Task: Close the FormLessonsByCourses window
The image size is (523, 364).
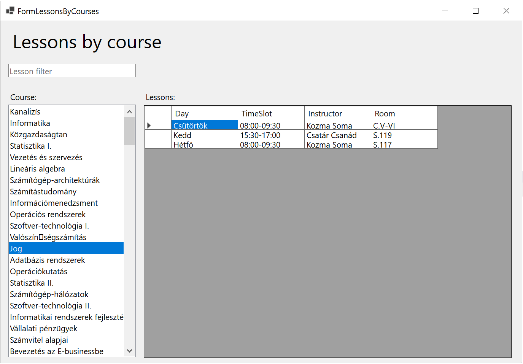Action: pyautogui.click(x=506, y=11)
